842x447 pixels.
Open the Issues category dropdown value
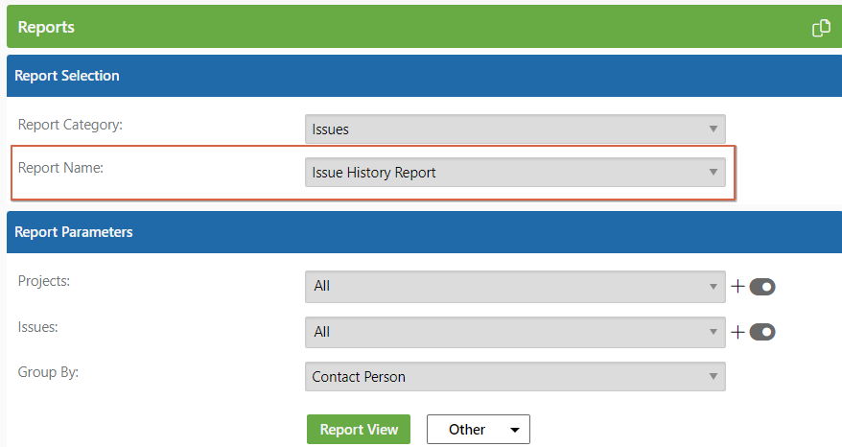coord(515,129)
